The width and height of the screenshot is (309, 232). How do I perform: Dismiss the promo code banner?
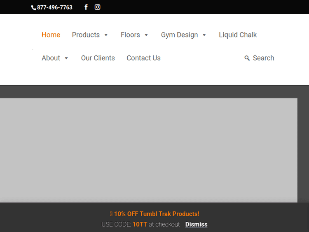pos(196,225)
